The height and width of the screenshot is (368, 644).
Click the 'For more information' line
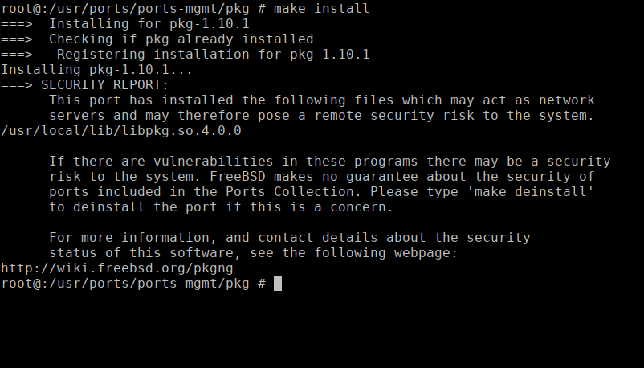[x=290, y=237]
